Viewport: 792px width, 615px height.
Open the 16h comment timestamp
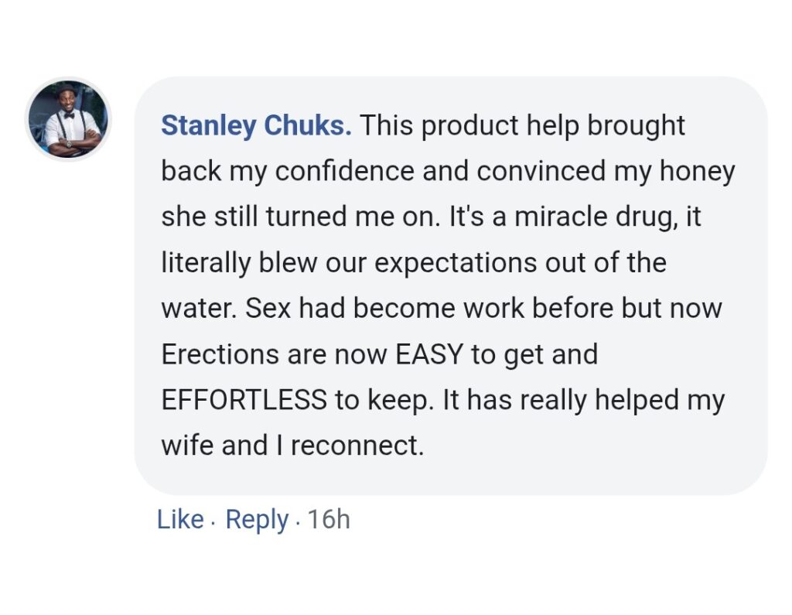click(328, 520)
